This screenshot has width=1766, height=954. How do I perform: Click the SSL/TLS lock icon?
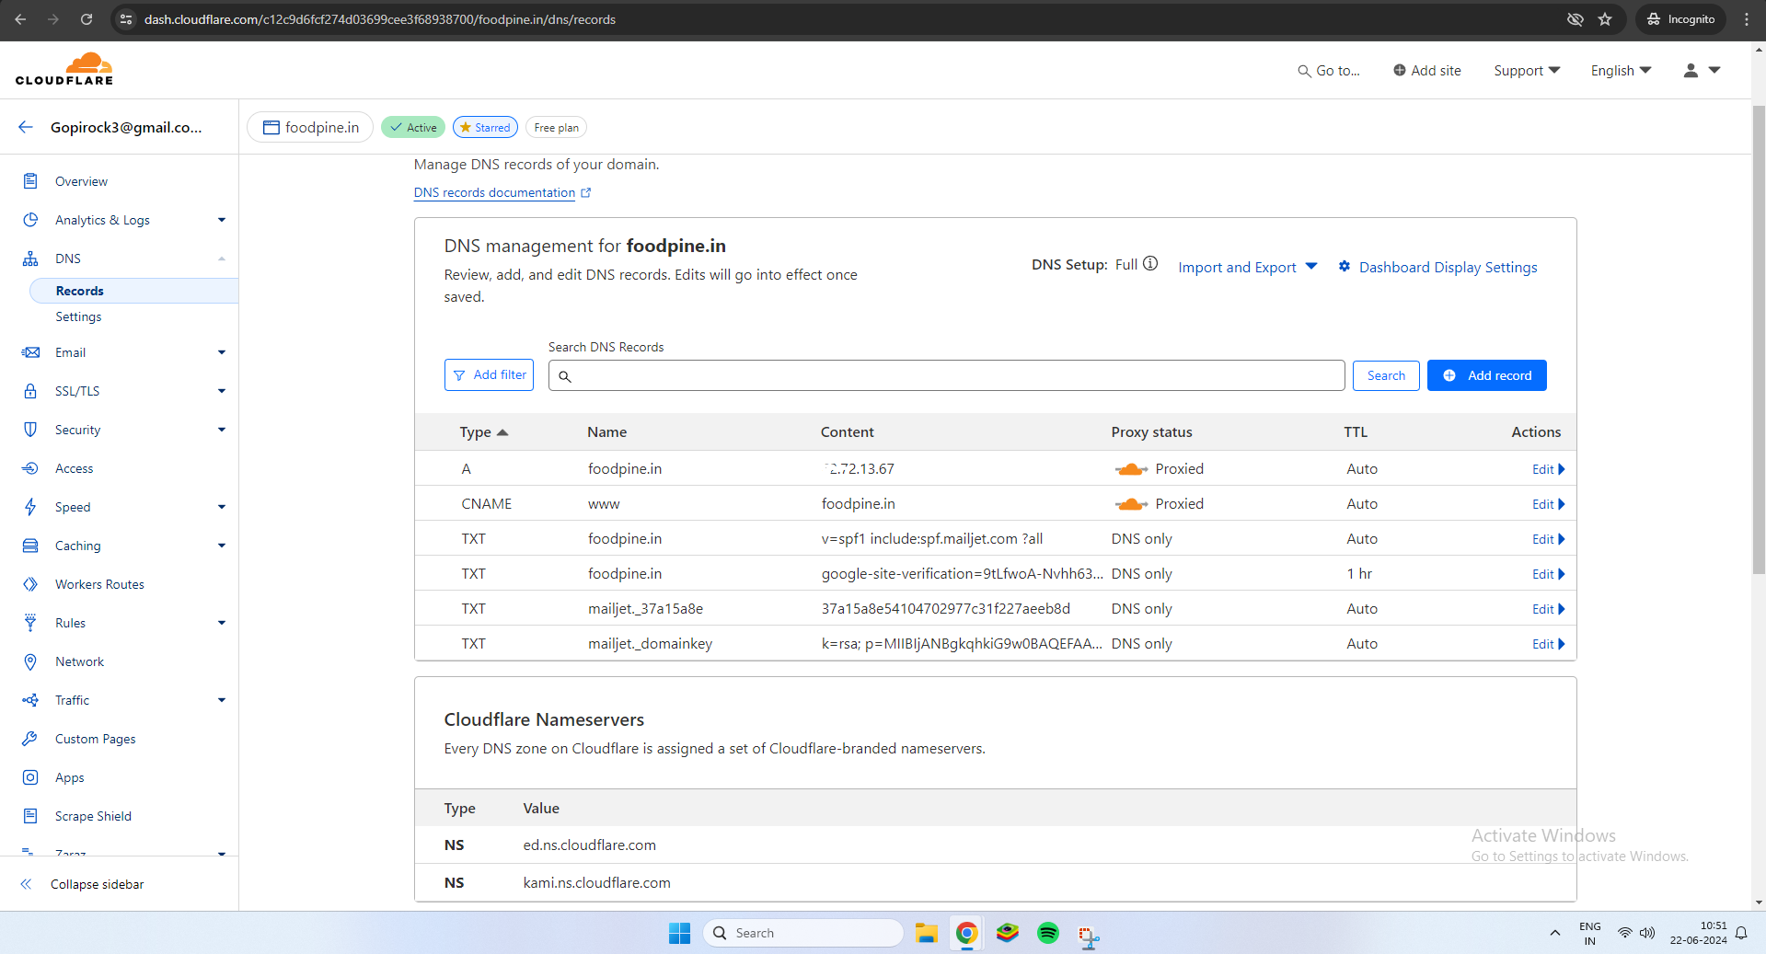click(x=30, y=391)
